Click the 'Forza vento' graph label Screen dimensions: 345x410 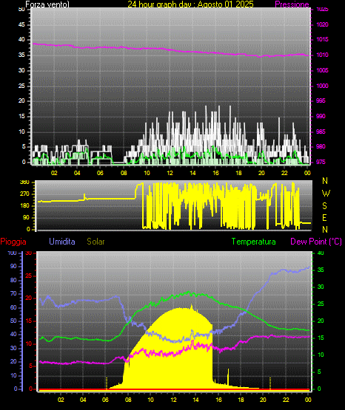(x=47, y=4)
